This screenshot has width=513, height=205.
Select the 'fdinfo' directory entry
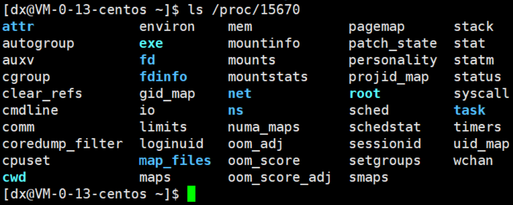[163, 77]
